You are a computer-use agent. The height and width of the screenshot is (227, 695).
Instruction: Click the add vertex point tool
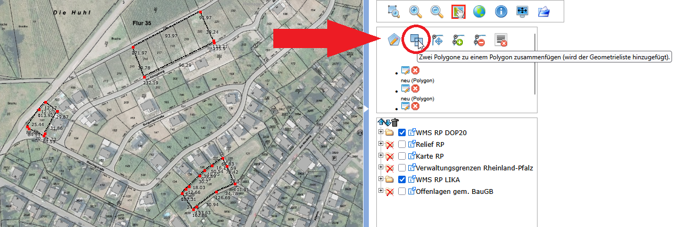(x=458, y=40)
